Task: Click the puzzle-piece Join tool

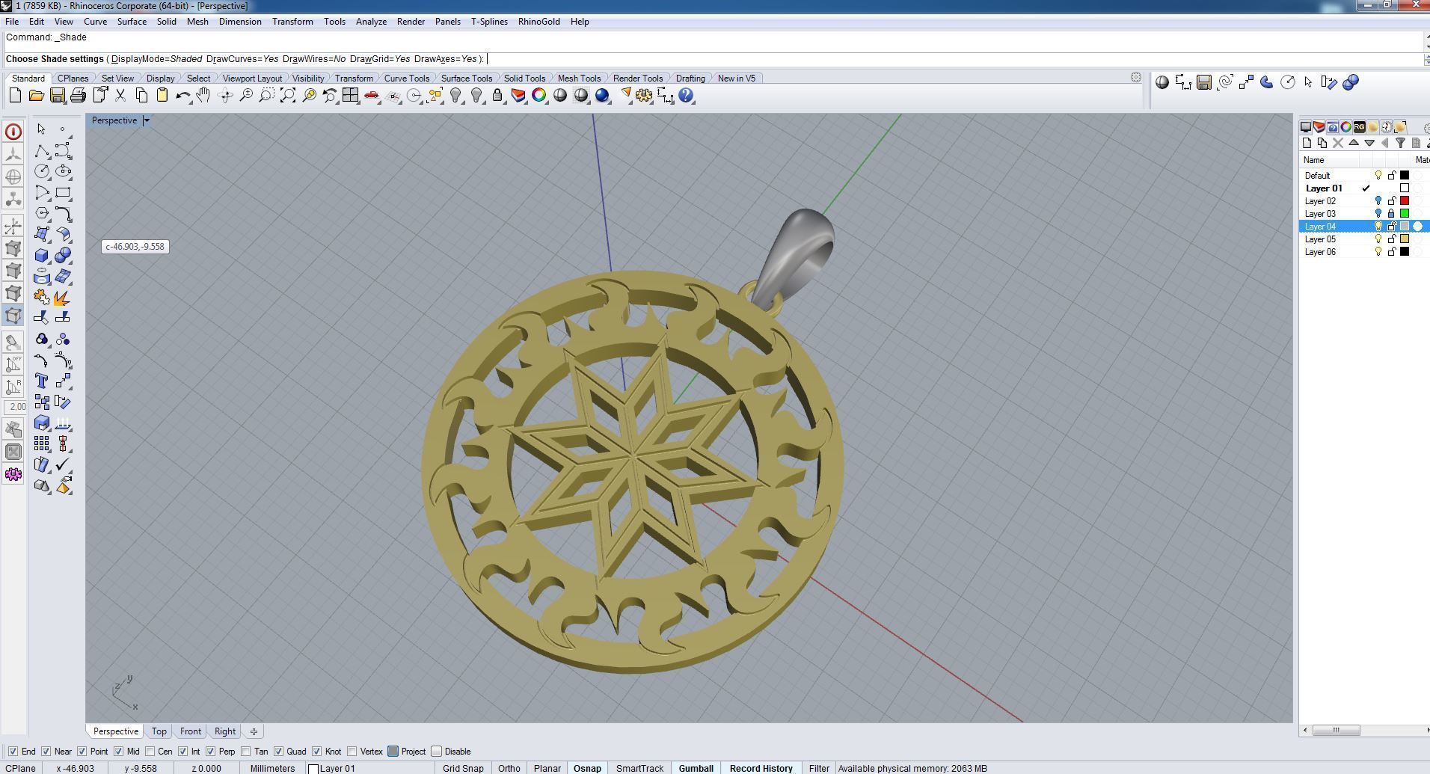Action: pyautogui.click(x=42, y=298)
